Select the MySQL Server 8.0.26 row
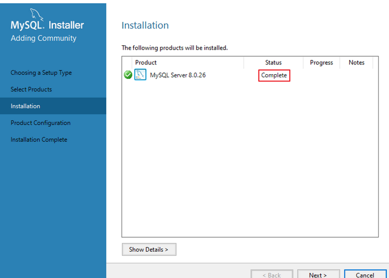Image resolution: width=389 pixels, height=278 pixels. click(x=250, y=75)
